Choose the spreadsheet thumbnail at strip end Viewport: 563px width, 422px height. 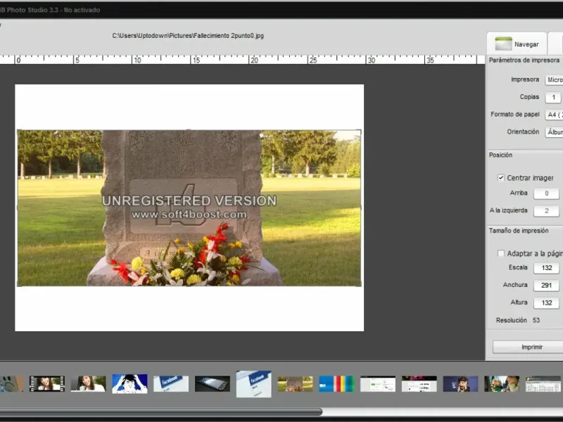click(x=543, y=383)
